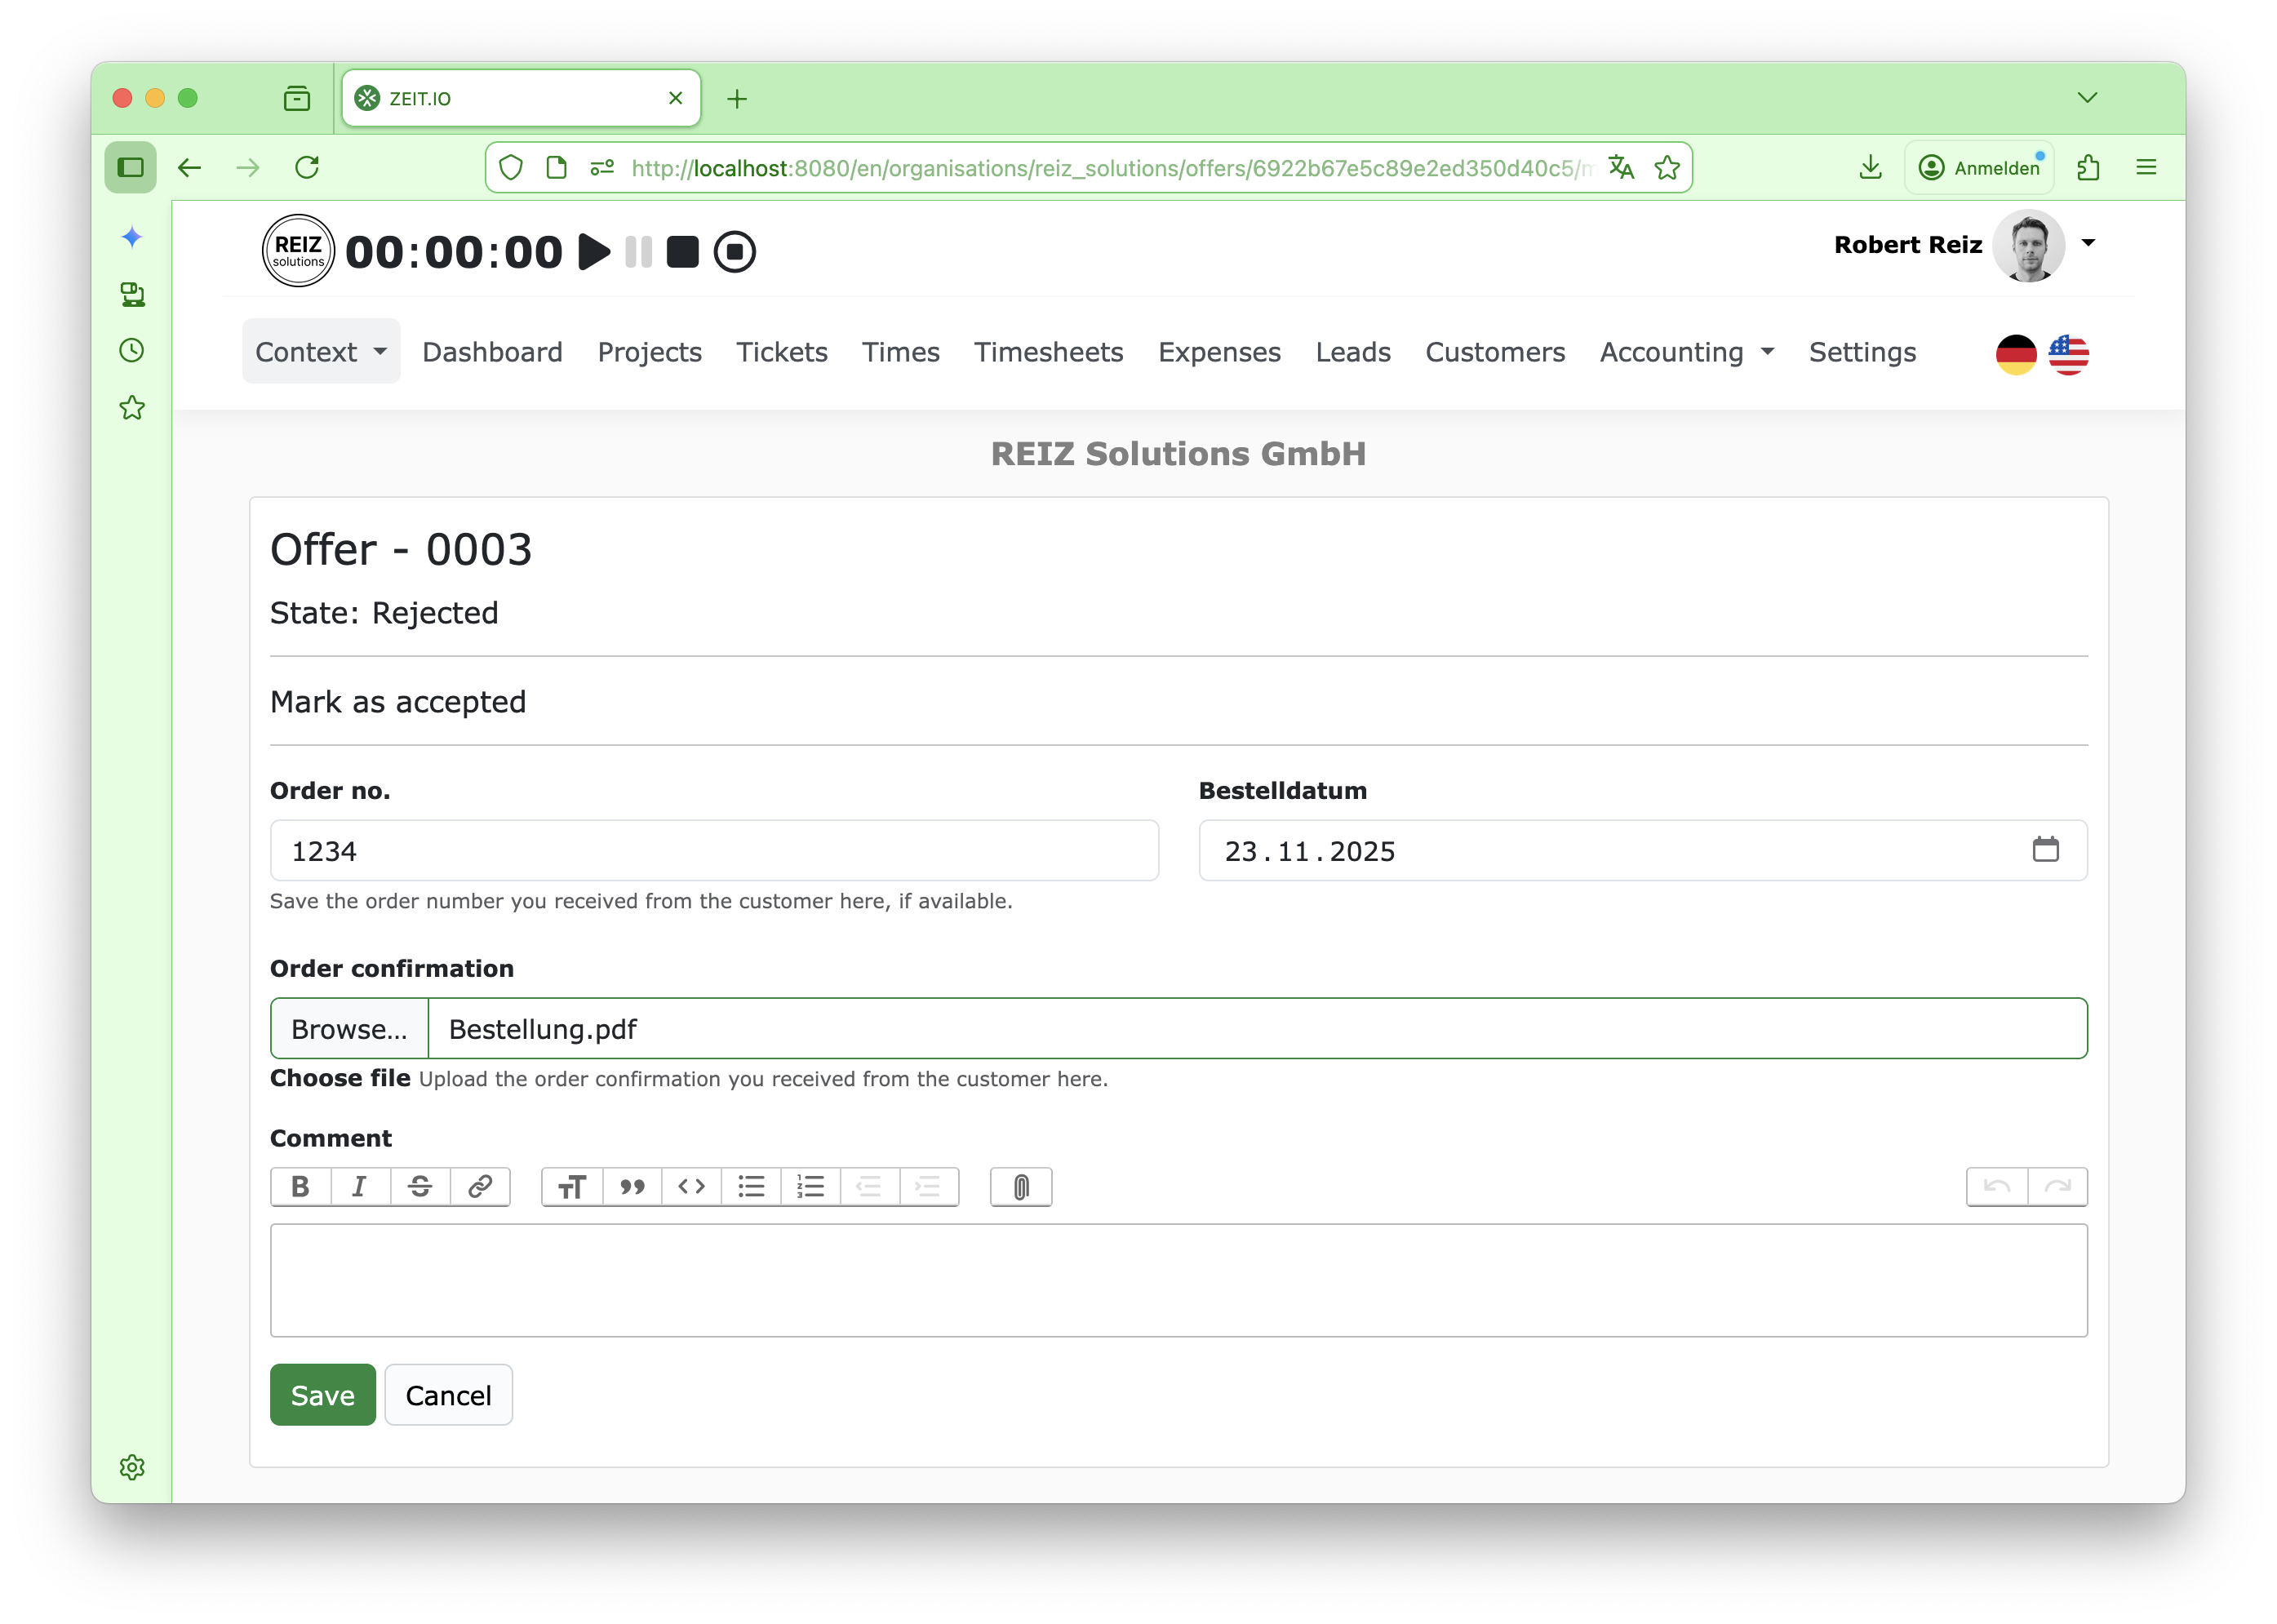Apply strikethrough in comment toolbar
This screenshot has height=1624, width=2277.
pyautogui.click(x=420, y=1187)
